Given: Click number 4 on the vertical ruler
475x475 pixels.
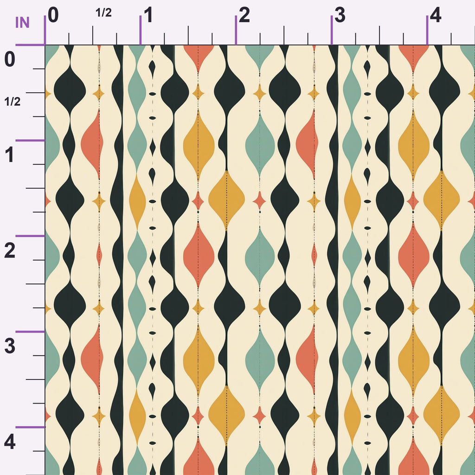Looking at the screenshot, I should (x=10, y=442).
